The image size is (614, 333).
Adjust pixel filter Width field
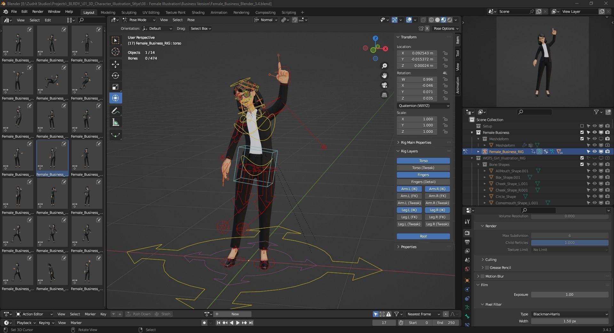570,321
